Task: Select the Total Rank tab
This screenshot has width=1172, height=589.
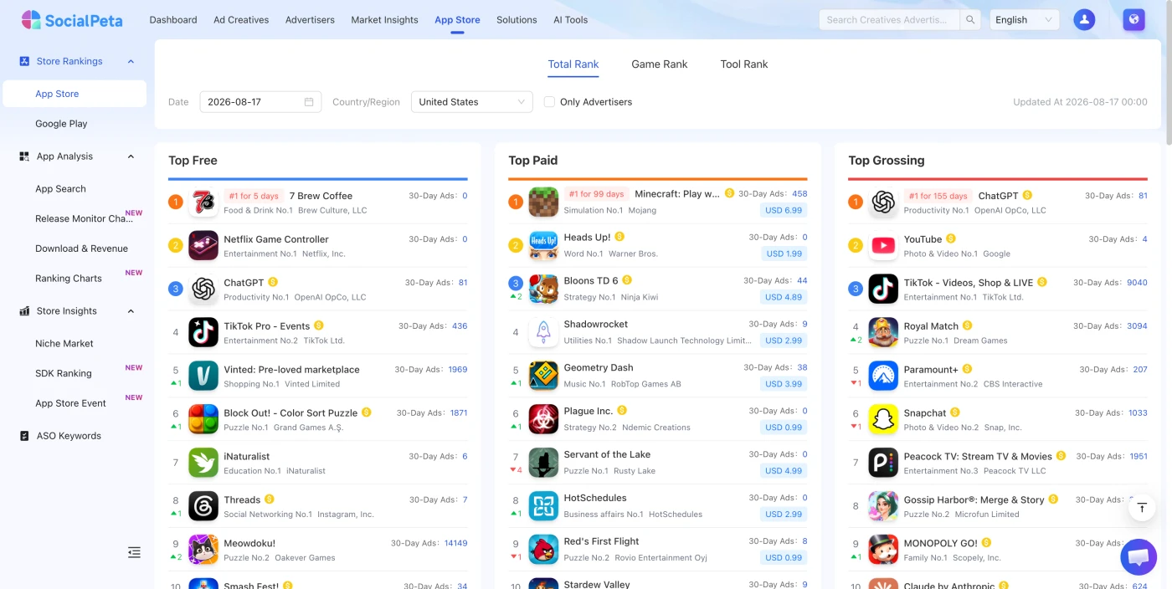Action: (x=573, y=64)
